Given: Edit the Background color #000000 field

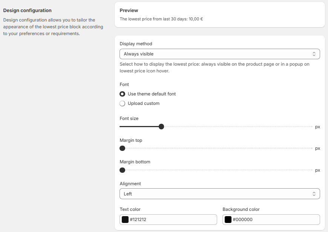Looking at the screenshot, I should pos(271,220).
